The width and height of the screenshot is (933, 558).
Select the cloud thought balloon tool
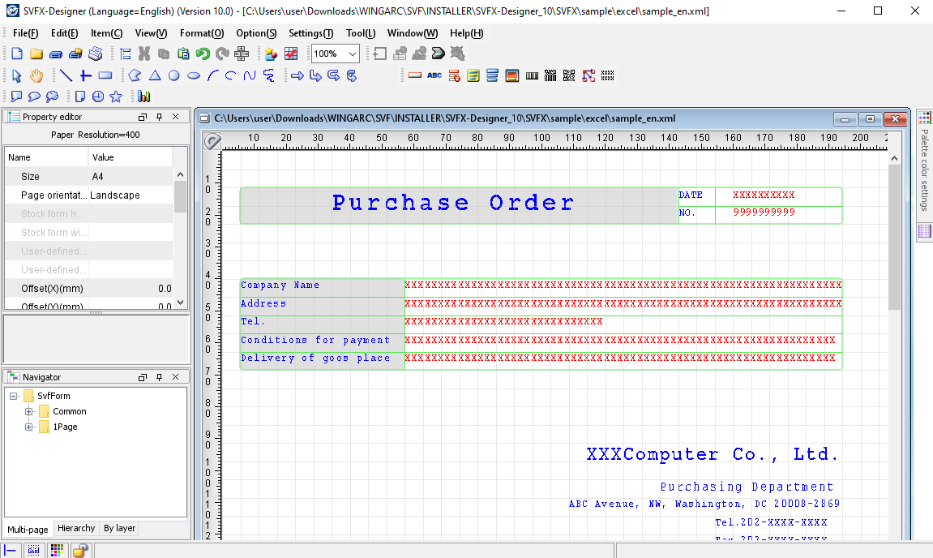click(x=53, y=97)
